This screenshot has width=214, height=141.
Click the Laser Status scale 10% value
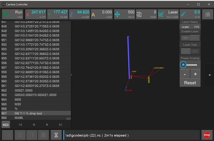tap(197, 27)
